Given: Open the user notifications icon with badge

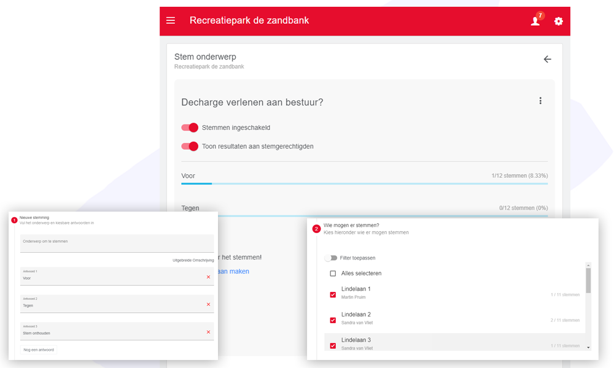Looking at the screenshot, I should tap(536, 20).
